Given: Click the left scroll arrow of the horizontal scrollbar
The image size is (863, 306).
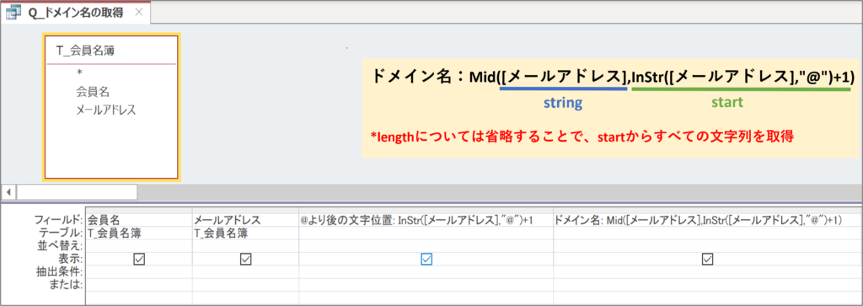Looking at the screenshot, I should (x=8, y=192).
